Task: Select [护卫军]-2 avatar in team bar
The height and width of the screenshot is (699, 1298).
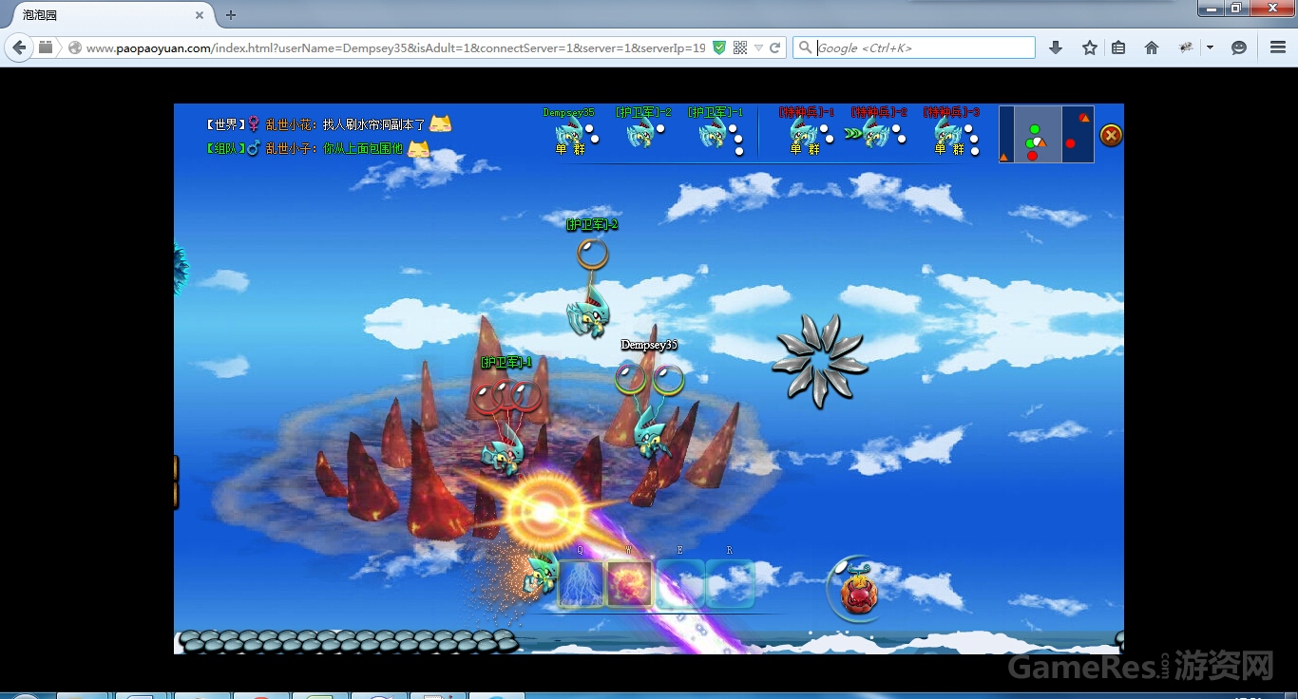Action: pos(640,132)
